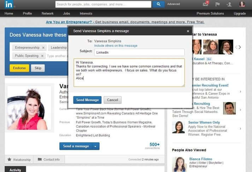This screenshot has width=252, height=172.
Task: Click into the Subject input field
Action: tap(139, 52)
